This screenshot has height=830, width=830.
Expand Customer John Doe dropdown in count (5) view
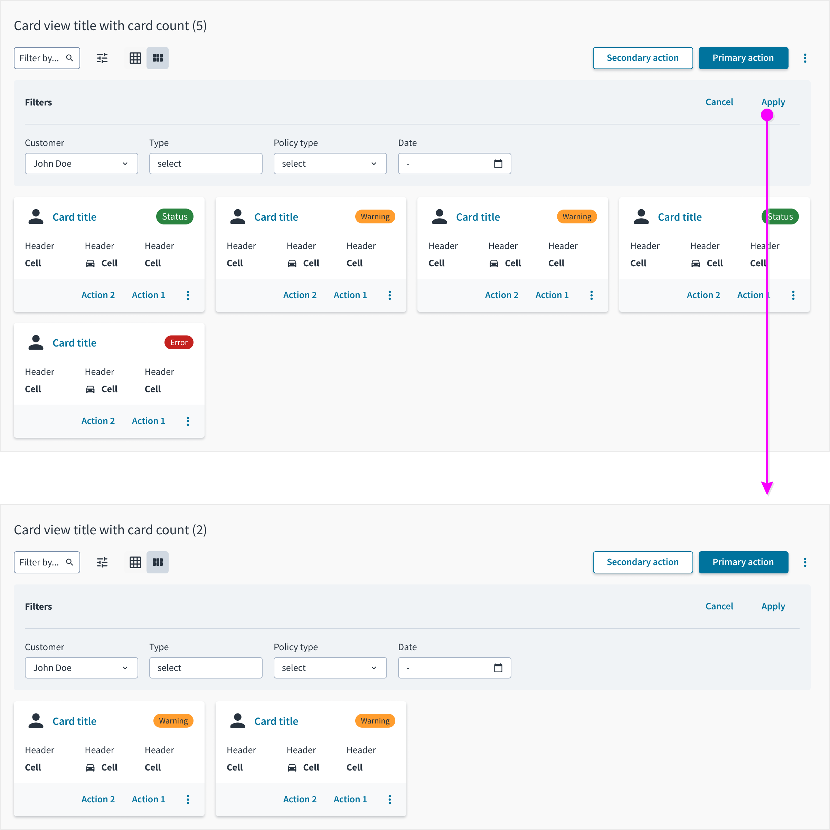click(82, 164)
